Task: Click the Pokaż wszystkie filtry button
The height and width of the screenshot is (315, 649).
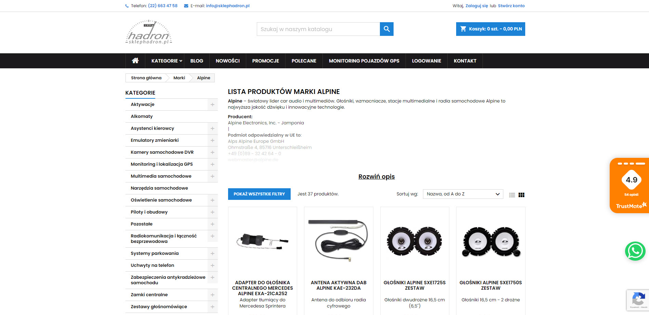Action: pyautogui.click(x=259, y=194)
